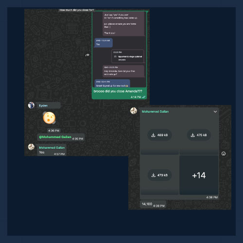The height and width of the screenshot is (243, 243).
Task: Click the 'Hey Amanda, how did your free estimate go?' bubble
Action: tap(123, 71)
